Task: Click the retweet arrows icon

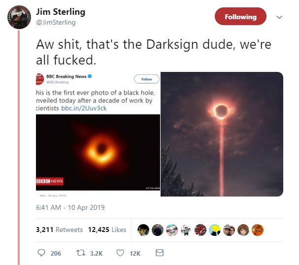Action: (x=81, y=253)
